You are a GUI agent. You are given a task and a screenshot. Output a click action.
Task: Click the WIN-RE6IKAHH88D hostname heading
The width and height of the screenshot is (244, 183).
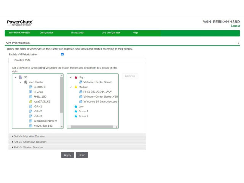(x=221, y=22)
